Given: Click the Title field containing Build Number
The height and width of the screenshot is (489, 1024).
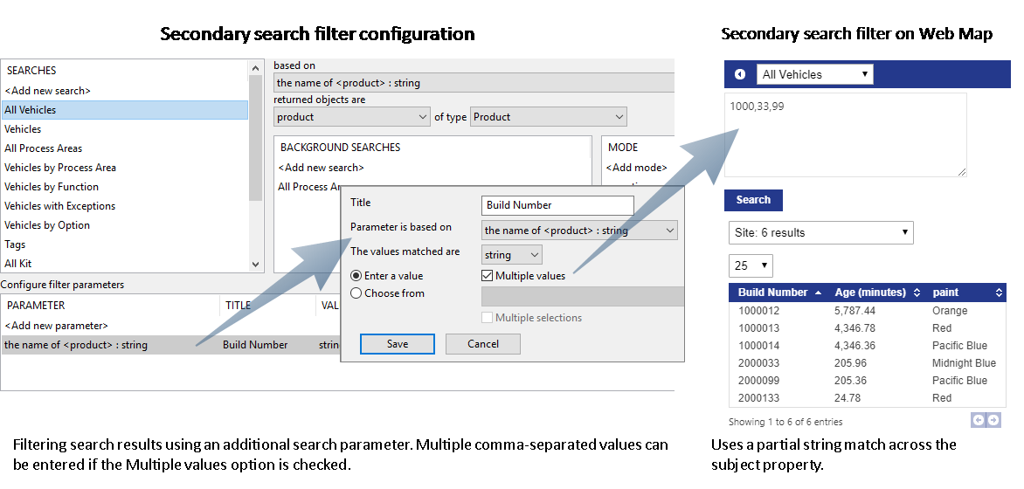Looking at the screenshot, I should (557, 205).
